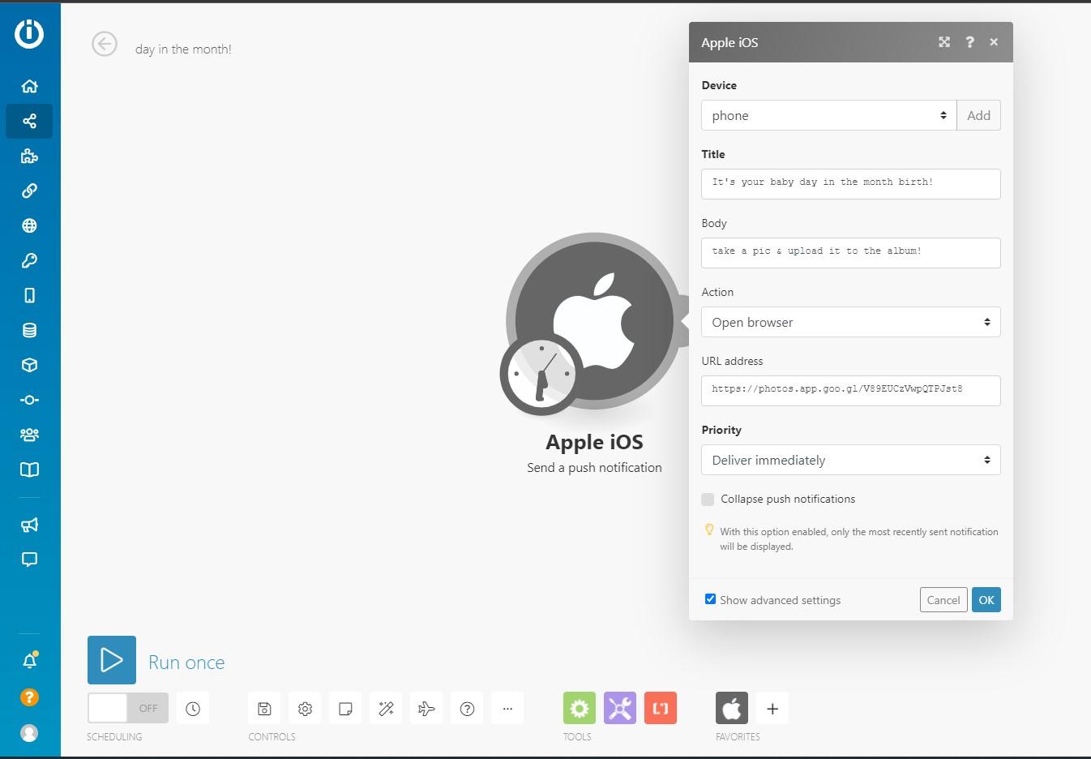
Task: Open Documentation book icon in sidebar
Action: pyautogui.click(x=29, y=470)
